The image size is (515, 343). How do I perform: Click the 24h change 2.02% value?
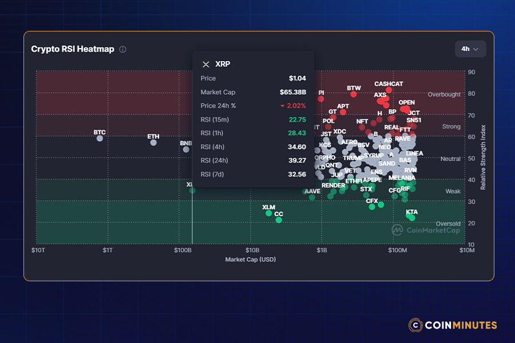coord(293,106)
